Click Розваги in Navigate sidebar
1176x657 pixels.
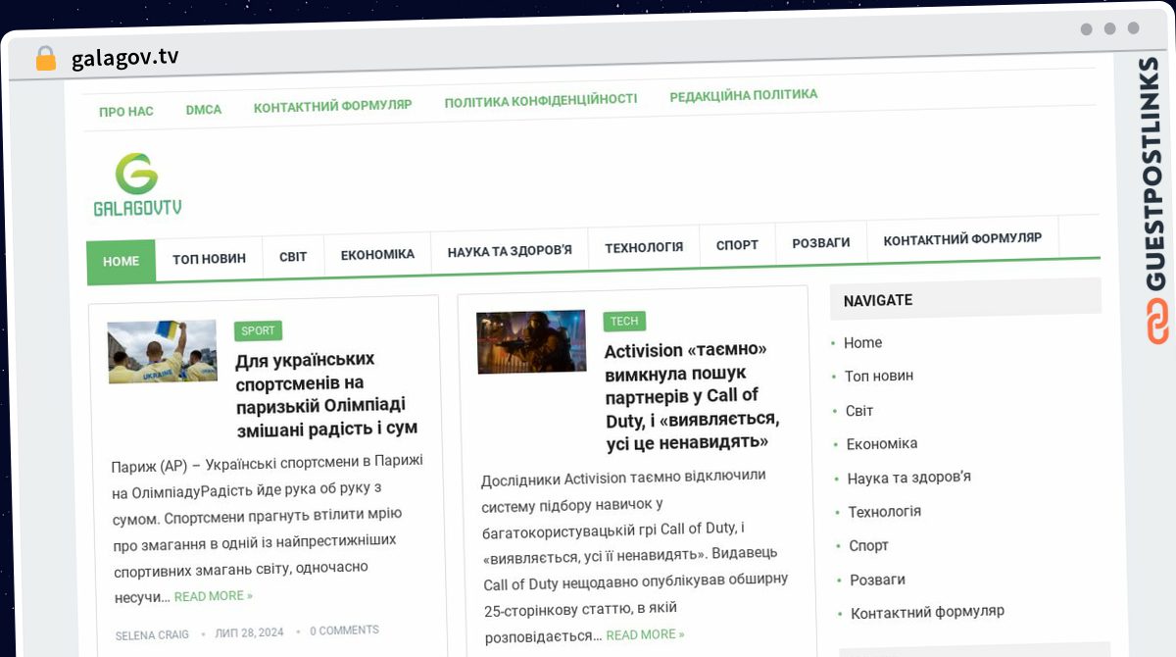(878, 581)
